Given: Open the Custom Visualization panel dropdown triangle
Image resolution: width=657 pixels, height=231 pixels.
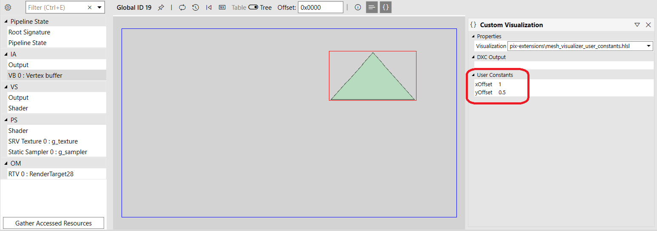Looking at the screenshot, I should (637, 25).
